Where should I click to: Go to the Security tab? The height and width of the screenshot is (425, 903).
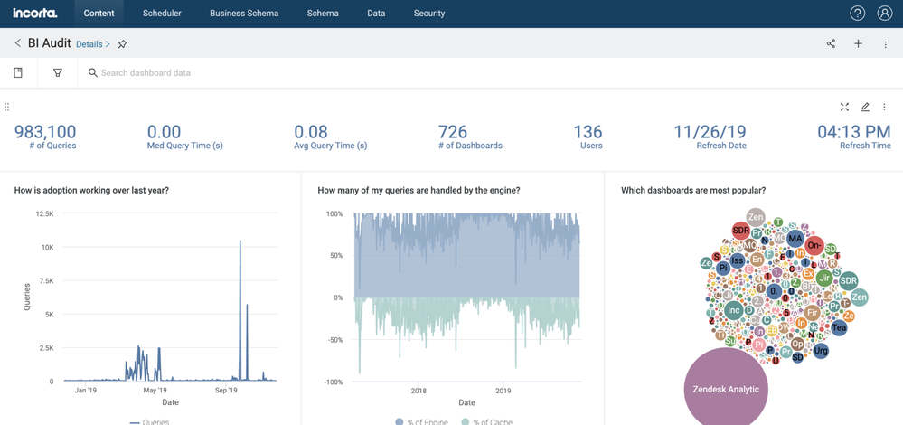click(x=428, y=14)
